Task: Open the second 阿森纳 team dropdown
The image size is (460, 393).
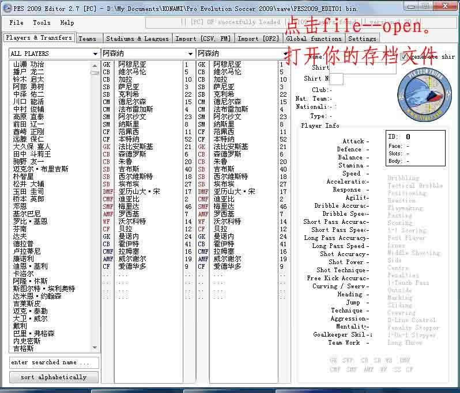Action: (285, 54)
